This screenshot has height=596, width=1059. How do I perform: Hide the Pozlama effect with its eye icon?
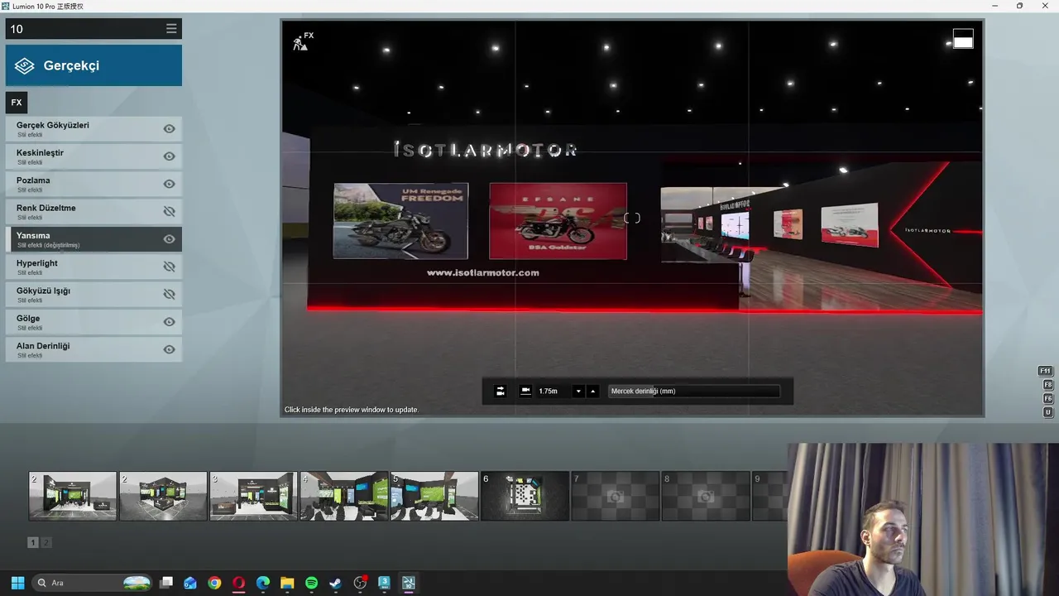tap(169, 184)
